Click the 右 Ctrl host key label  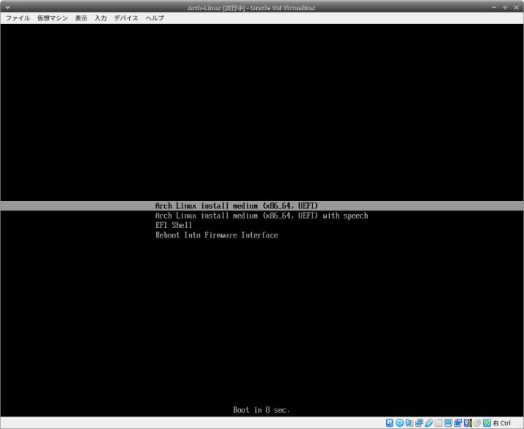[x=502, y=423]
